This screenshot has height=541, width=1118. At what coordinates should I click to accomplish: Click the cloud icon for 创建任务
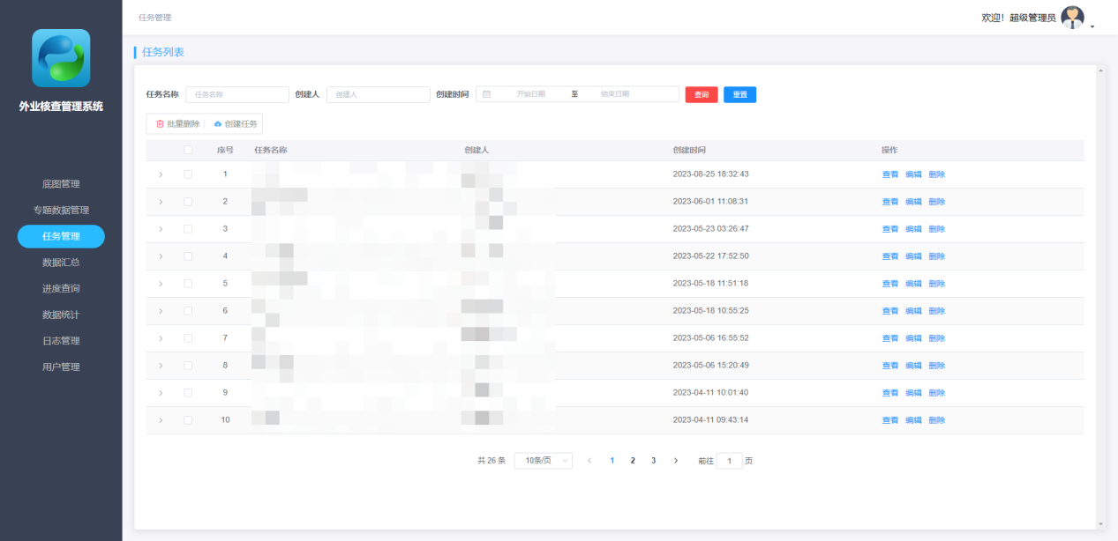tap(218, 124)
